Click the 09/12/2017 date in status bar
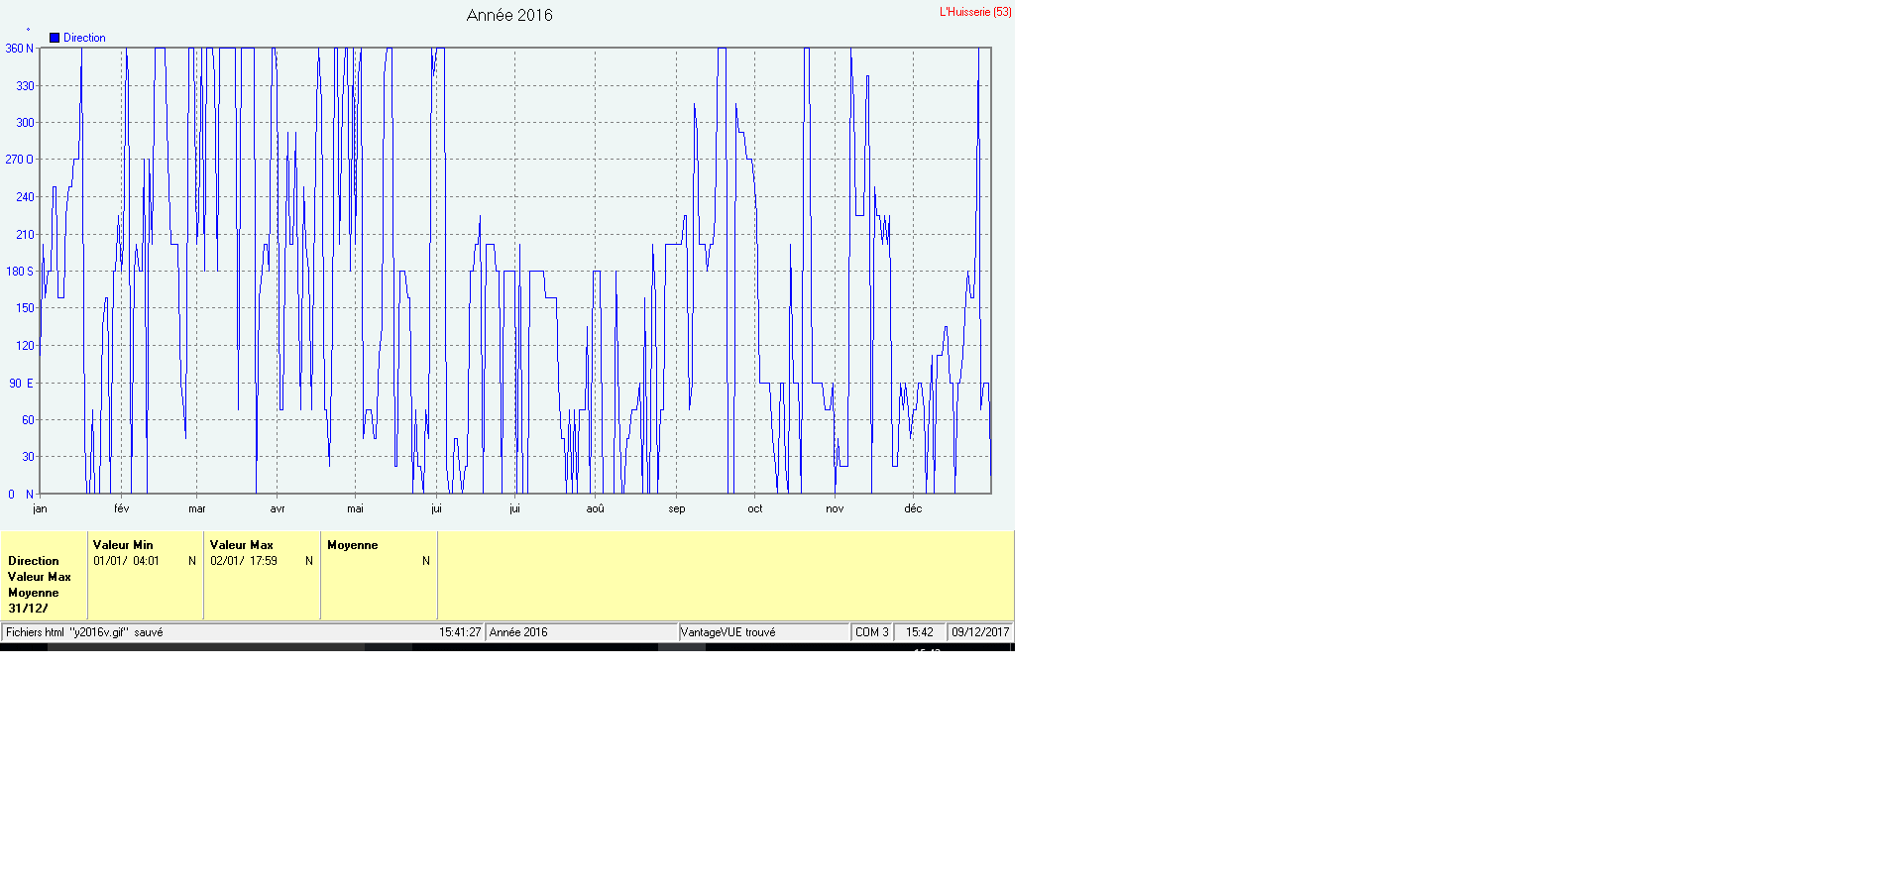Viewport: 1903px width, 893px height. tap(980, 632)
